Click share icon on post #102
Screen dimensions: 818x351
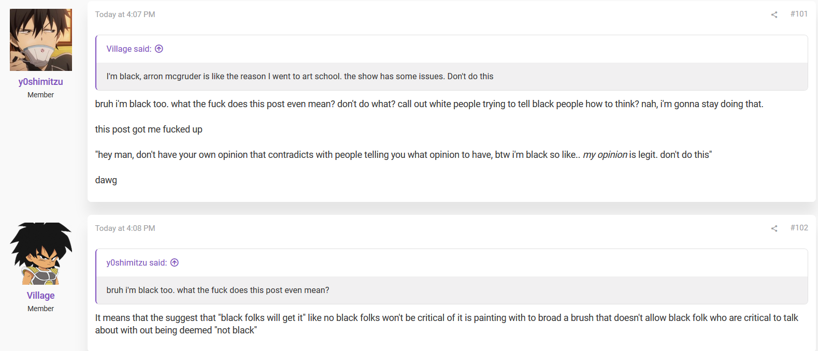[774, 228]
